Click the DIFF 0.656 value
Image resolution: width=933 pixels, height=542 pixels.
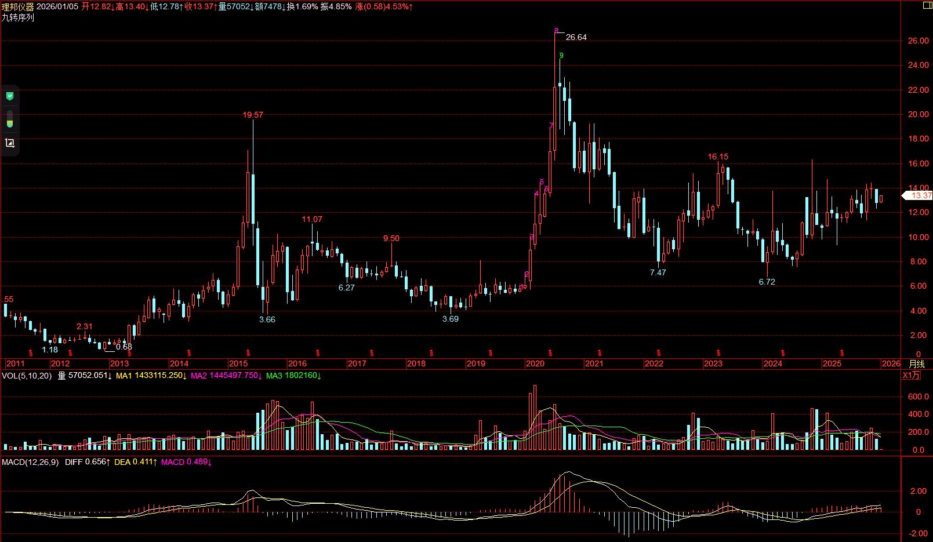coord(88,462)
